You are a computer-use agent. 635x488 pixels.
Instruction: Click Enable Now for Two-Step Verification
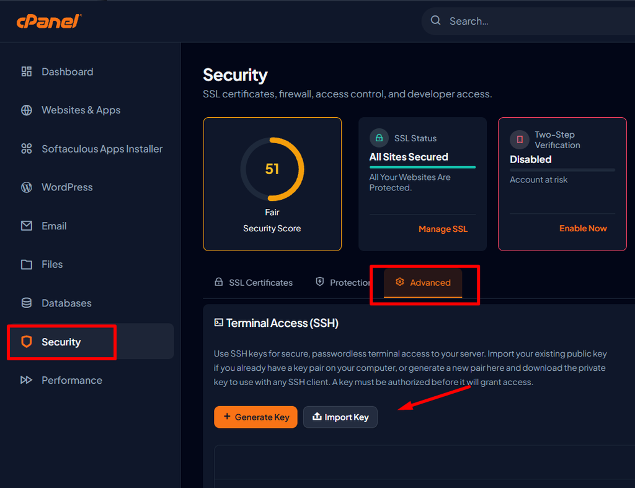tap(583, 228)
